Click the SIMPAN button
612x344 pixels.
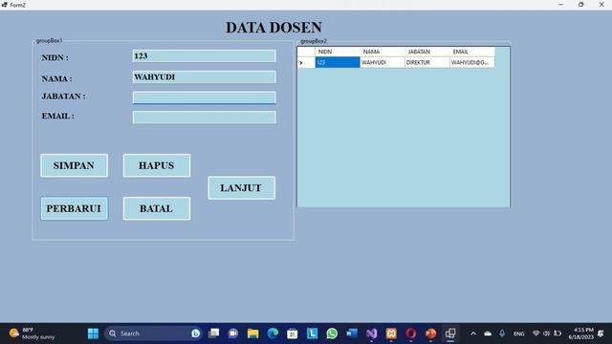click(75, 165)
